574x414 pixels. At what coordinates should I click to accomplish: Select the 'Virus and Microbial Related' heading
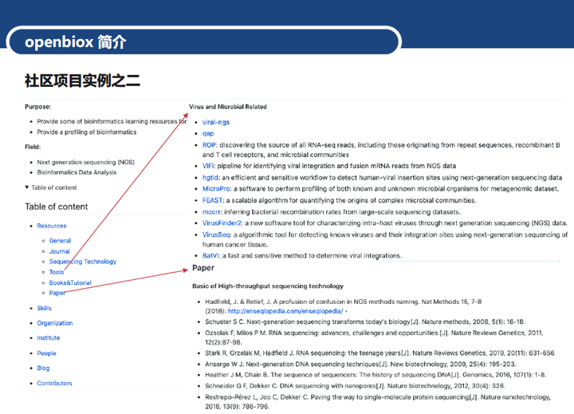[x=228, y=107]
